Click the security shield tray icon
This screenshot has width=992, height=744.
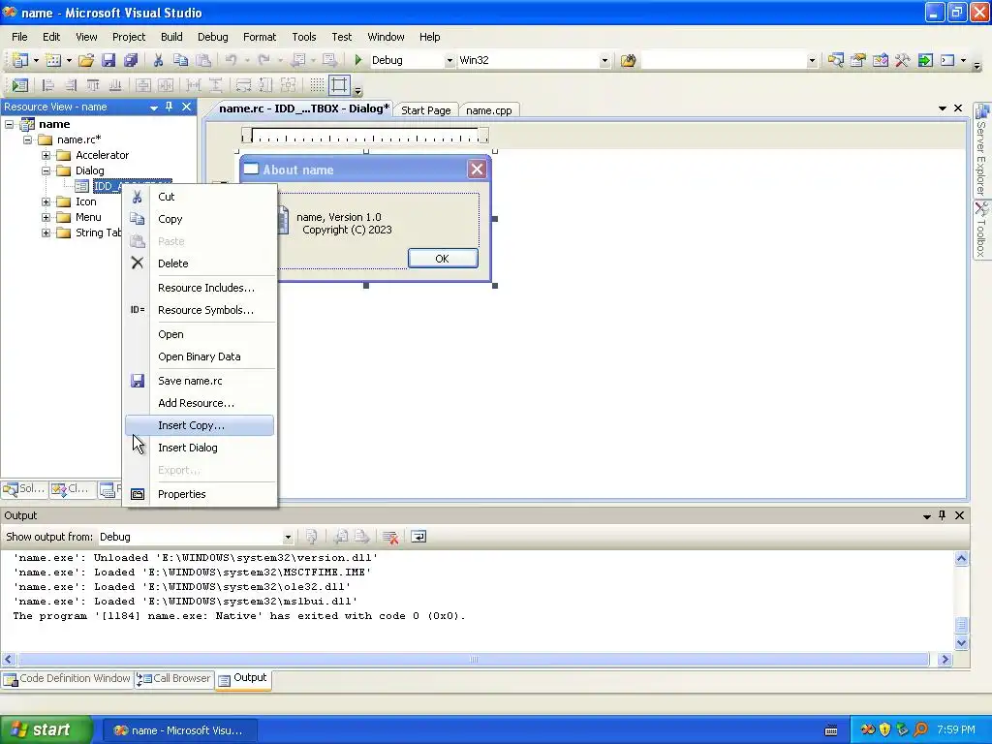[884, 730]
